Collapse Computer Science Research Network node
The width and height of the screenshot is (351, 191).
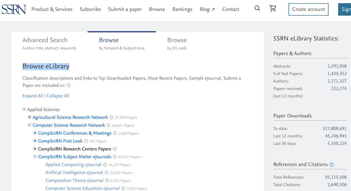point(29,125)
